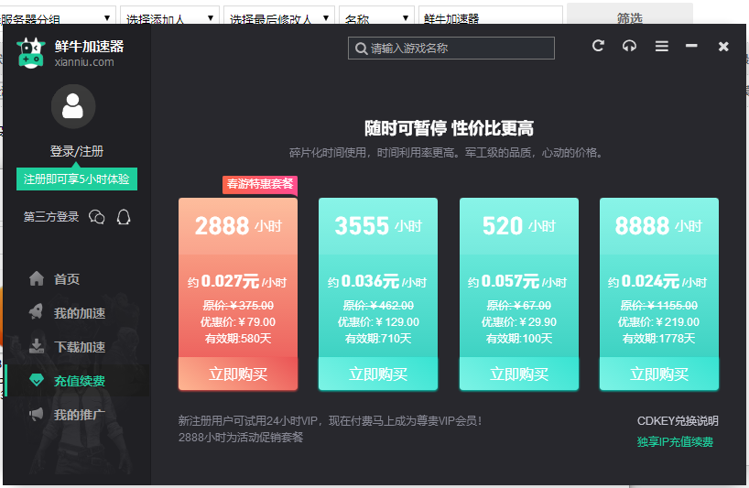Open 下载加速 section
Screen dimensions: 749x488
(x=76, y=347)
